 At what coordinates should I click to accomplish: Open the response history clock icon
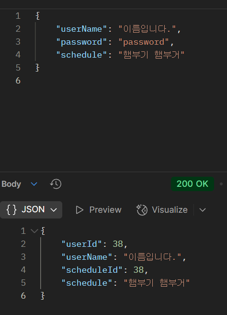[56, 184]
